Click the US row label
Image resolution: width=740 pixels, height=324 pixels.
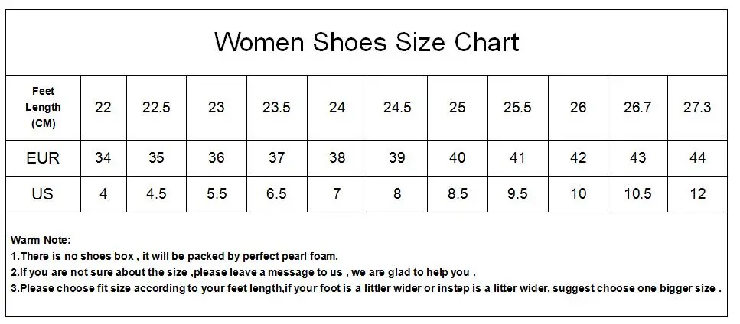click(43, 193)
